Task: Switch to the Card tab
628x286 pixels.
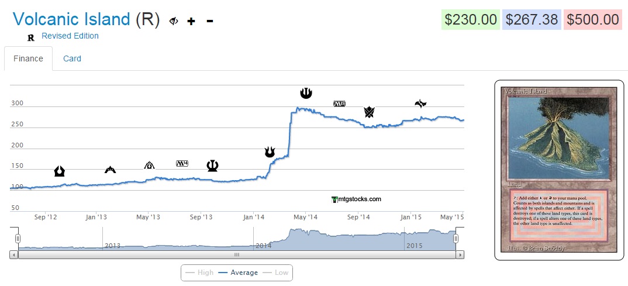Action: [x=72, y=58]
